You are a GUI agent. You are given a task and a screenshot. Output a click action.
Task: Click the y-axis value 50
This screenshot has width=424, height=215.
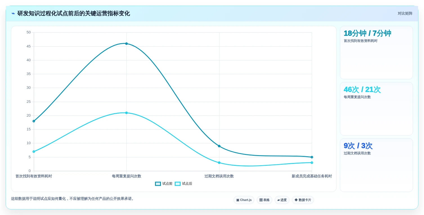click(29, 32)
